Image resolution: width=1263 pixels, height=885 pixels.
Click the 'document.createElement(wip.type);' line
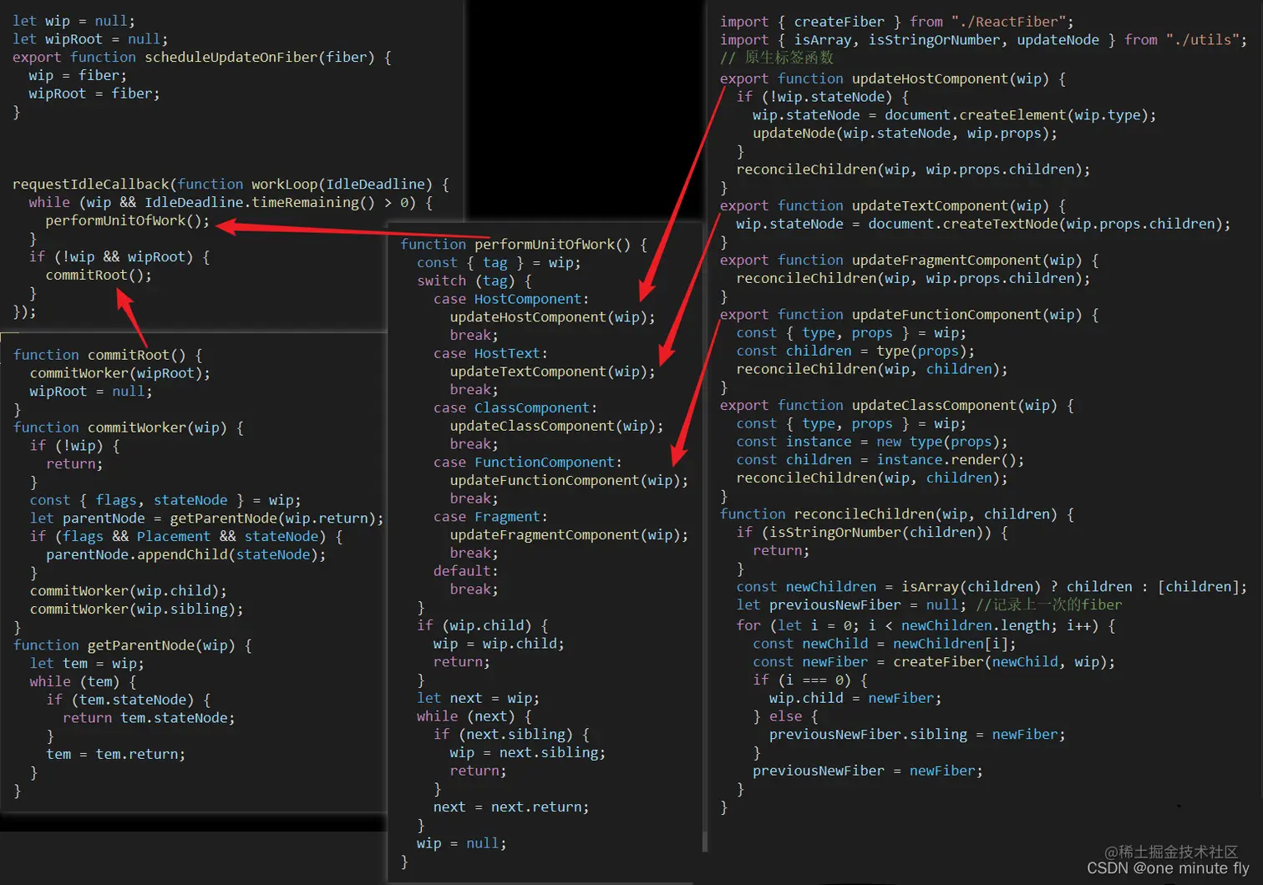click(x=955, y=115)
